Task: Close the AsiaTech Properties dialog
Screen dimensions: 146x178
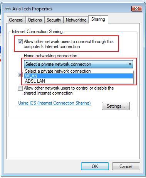Action: tap(137, 9)
